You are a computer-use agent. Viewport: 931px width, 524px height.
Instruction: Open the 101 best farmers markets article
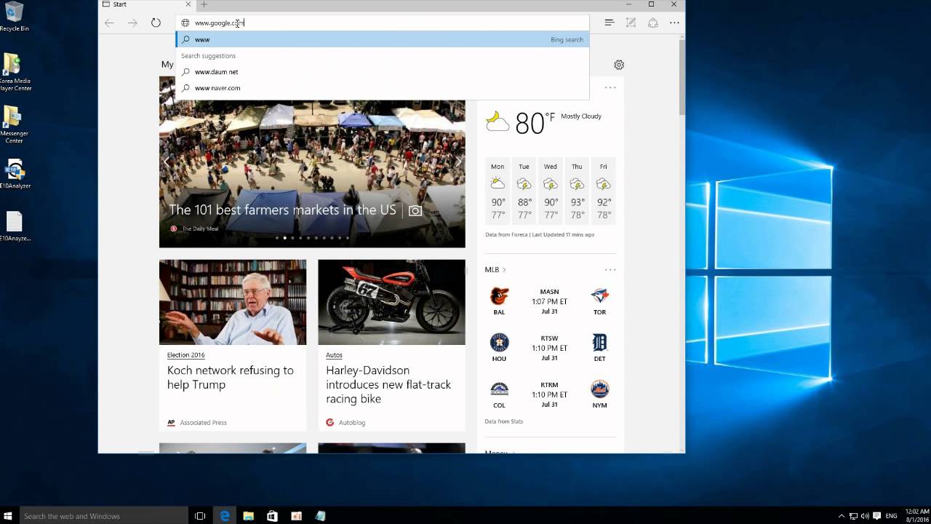point(282,210)
